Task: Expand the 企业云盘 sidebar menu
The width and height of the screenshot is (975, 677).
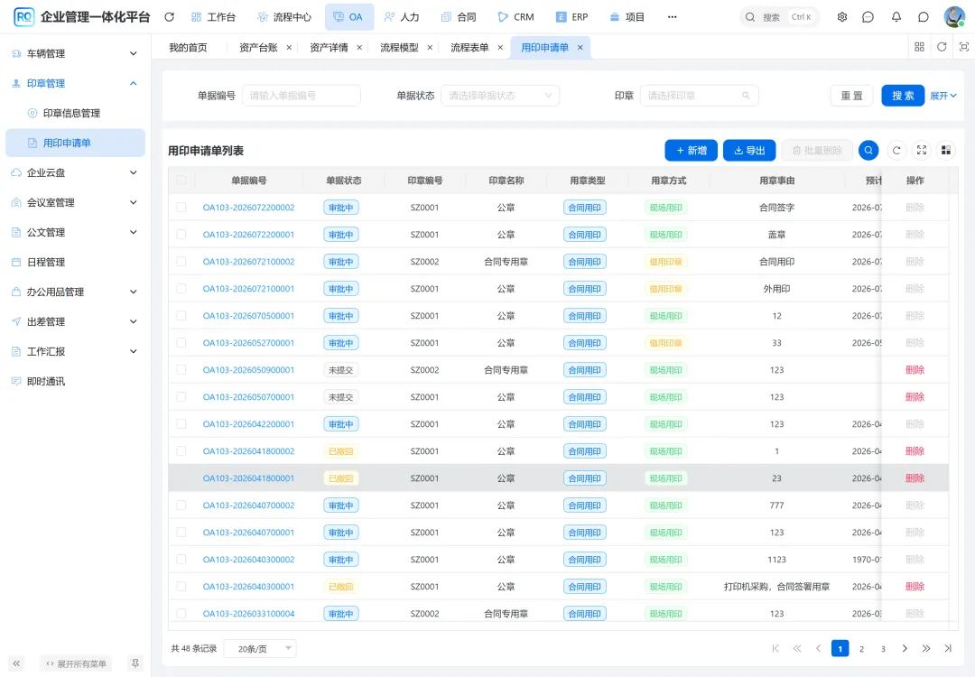Action: 75,172
